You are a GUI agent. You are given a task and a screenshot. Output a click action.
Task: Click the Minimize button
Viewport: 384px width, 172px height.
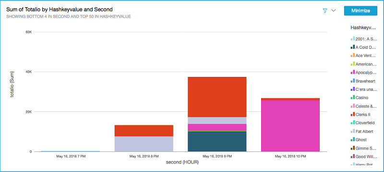click(x=360, y=11)
